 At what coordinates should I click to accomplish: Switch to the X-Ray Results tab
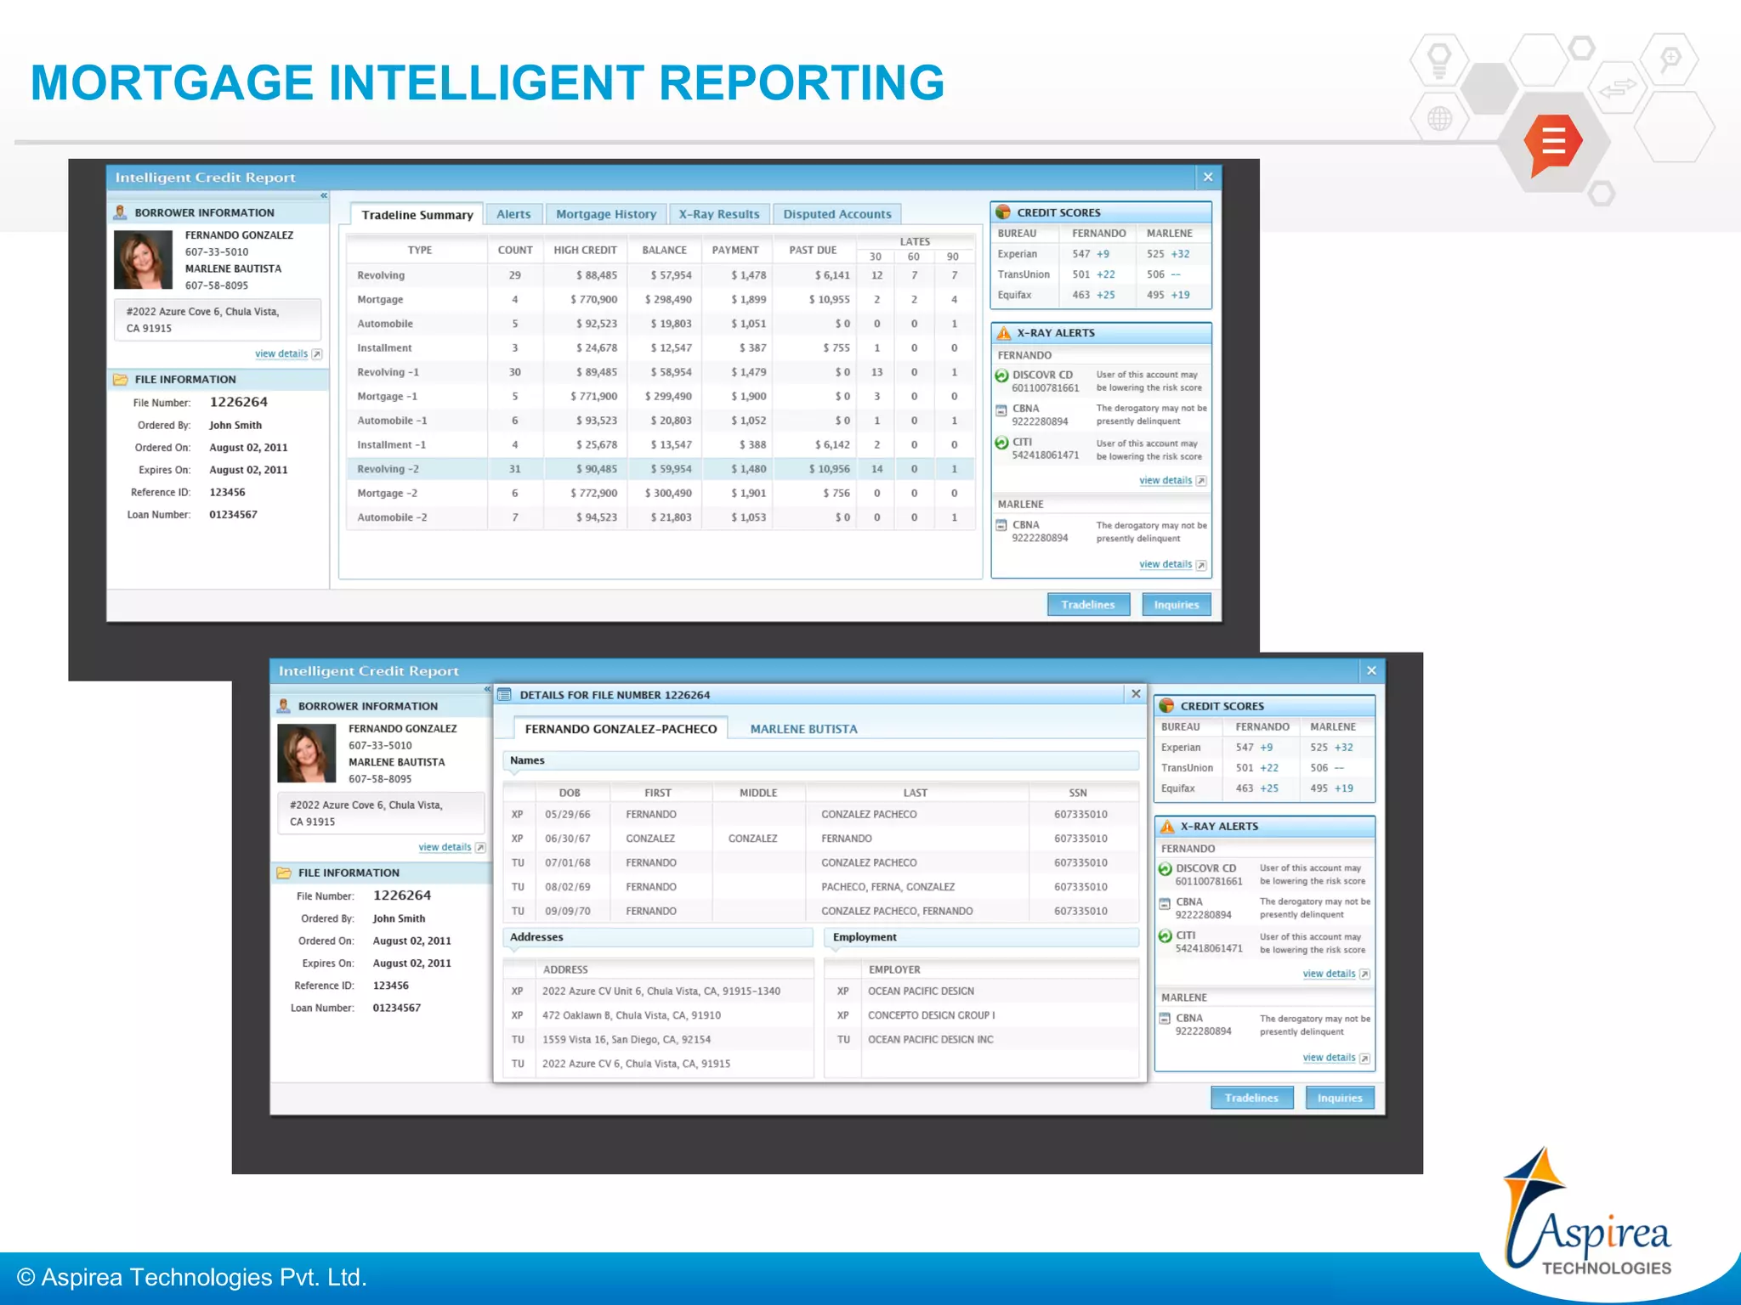(718, 214)
